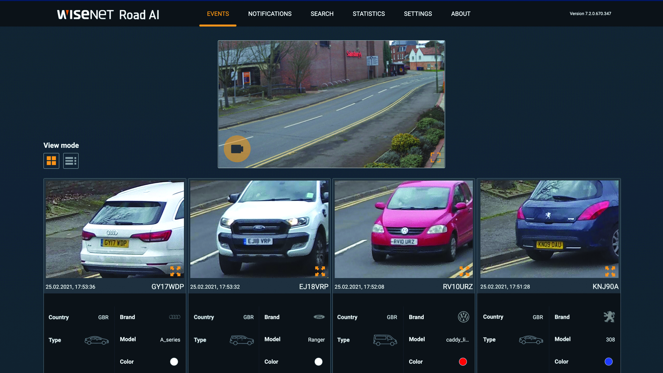The width and height of the screenshot is (663, 373).
Task: Click the blue color swatch for KNJ90A
Action: click(x=608, y=362)
